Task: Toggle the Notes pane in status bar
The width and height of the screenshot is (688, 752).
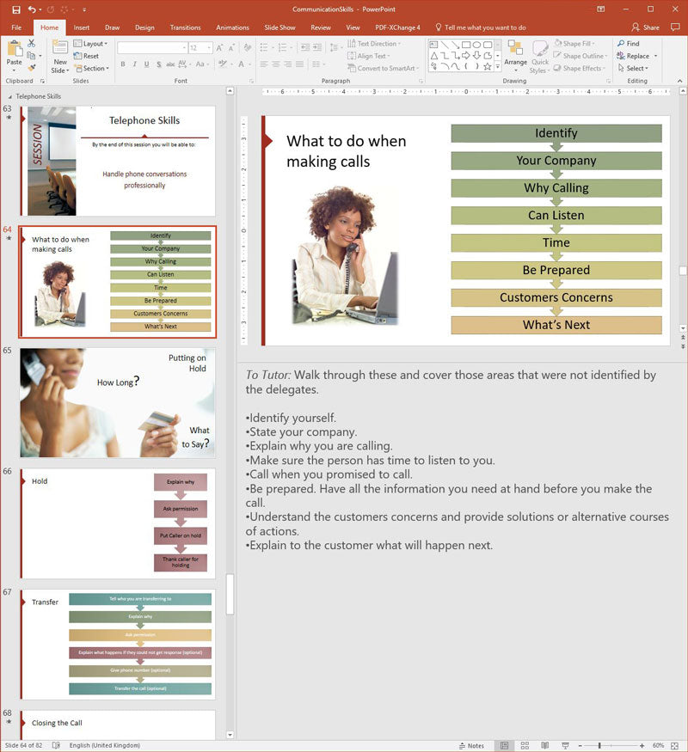Action: click(x=471, y=745)
